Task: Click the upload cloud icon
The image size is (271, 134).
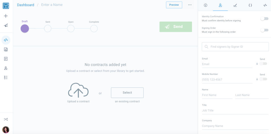Action: click(x=78, y=90)
